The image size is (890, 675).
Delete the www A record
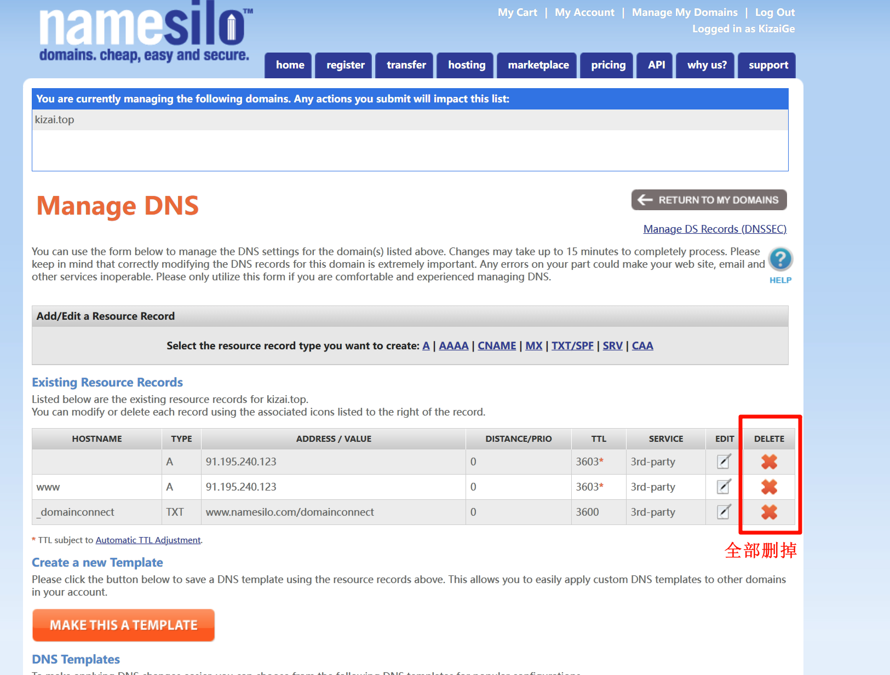[x=769, y=487]
